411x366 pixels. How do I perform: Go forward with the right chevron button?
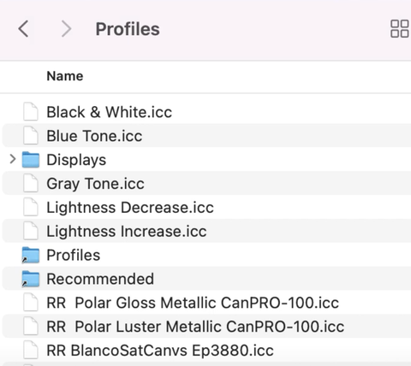66,29
